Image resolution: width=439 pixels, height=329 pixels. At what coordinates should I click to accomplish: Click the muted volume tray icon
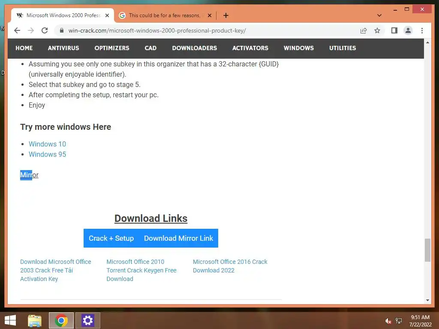click(388, 321)
